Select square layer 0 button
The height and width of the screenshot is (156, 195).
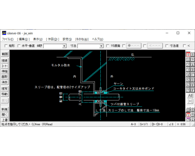click(x=188, y=55)
